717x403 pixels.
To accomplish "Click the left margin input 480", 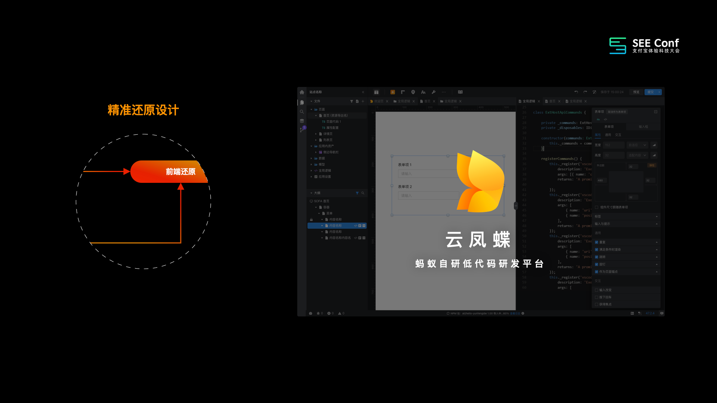I will (x=601, y=181).
